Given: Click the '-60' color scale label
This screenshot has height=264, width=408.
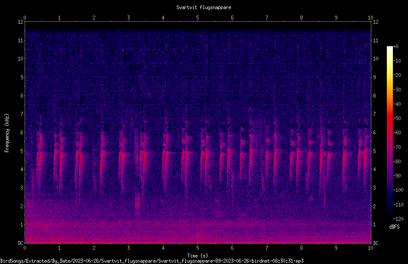Looking at the screenshot, I should (x=397, y=133).
